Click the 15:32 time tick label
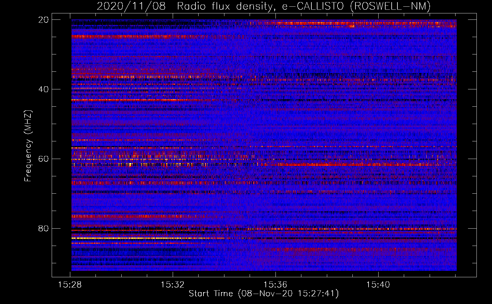The height and width of the screenshot is (304, 492). coord(173,285)
